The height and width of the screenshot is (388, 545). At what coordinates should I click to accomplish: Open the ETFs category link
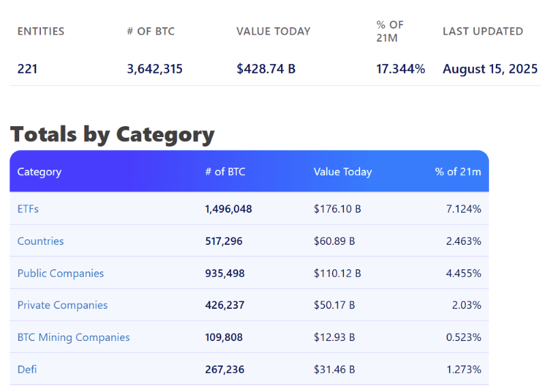click(28, 209)
